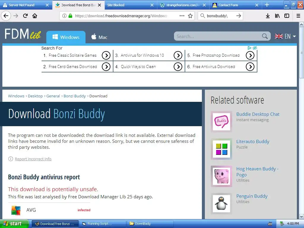The image size is (304, 228).
Task: Open Penguin Buddy link
Action: 252,196
